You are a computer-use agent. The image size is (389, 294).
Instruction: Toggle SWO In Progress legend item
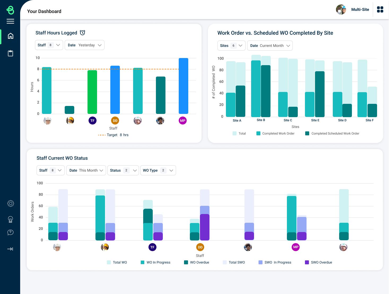275,262
